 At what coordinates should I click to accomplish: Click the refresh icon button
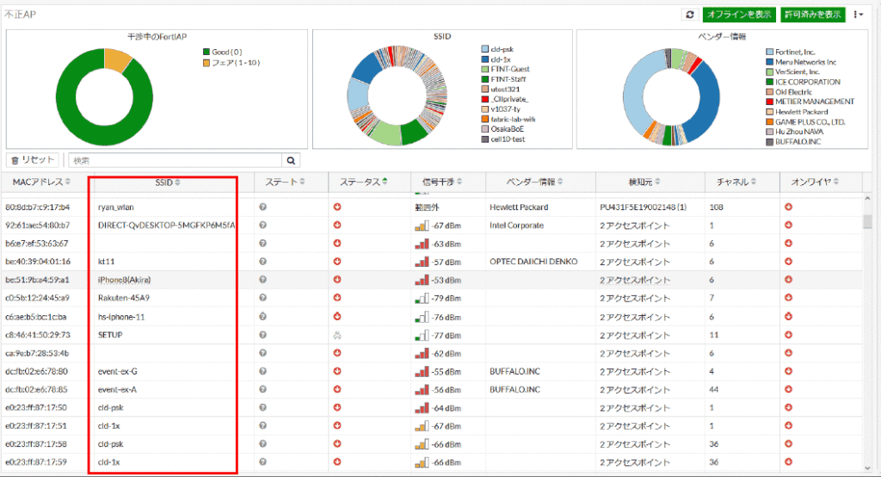[x=690, y=15]
